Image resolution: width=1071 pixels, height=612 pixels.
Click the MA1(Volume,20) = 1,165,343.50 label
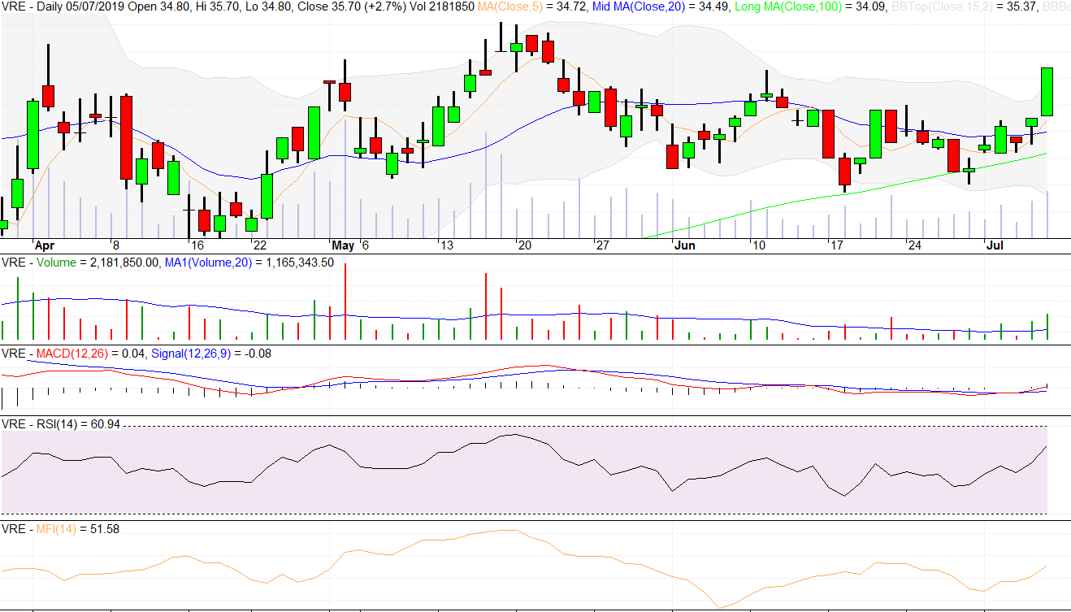pyautogui.click(x=249, y=263)
